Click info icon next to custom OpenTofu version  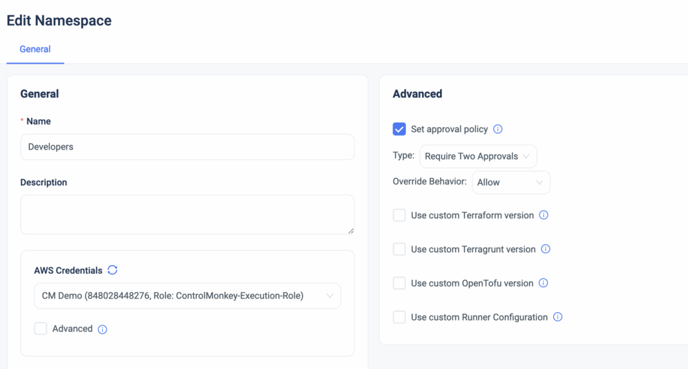[544, 283]
